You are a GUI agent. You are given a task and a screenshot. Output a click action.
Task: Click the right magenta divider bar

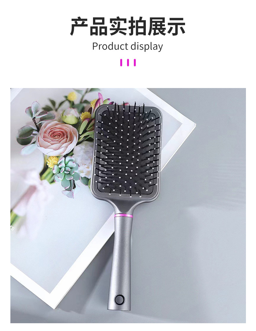135,63
